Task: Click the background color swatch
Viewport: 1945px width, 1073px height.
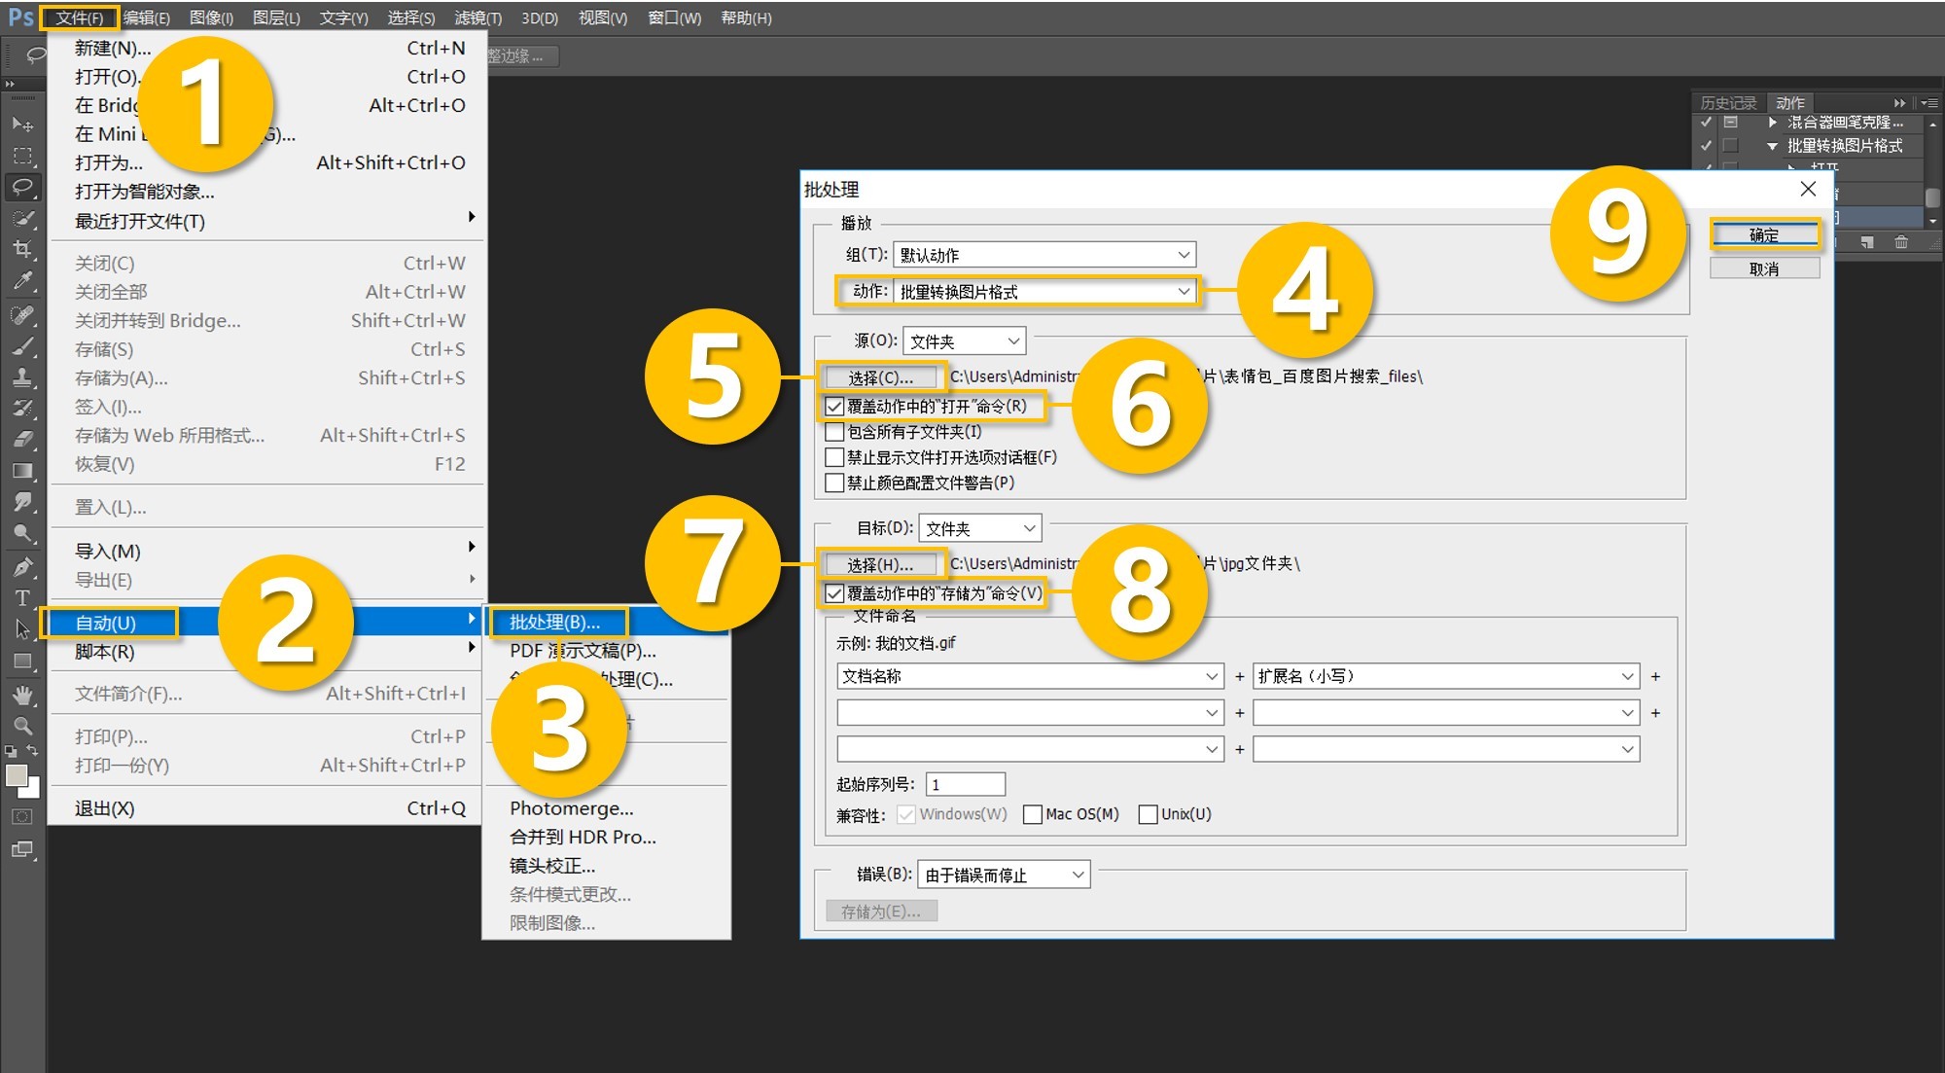Action: pyautogui.click(x=34, y=790)
